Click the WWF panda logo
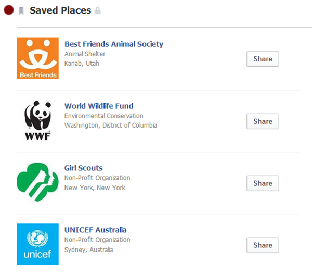This screenshot has height=274, width=312. click(x=37, y=120)
